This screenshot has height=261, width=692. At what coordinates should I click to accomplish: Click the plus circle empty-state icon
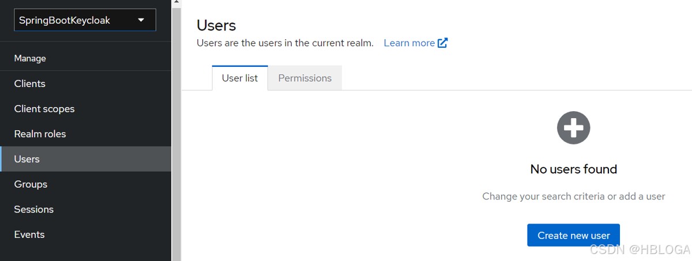[573, 128]
